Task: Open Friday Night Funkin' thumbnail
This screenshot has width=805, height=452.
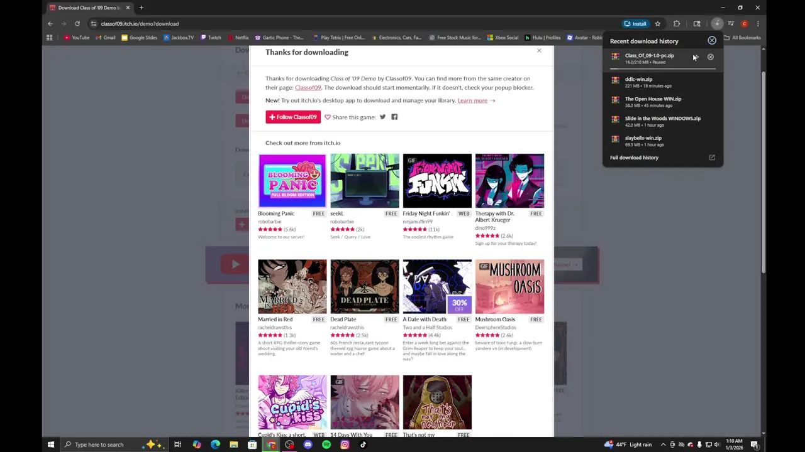Action: (x=437, y=181)
